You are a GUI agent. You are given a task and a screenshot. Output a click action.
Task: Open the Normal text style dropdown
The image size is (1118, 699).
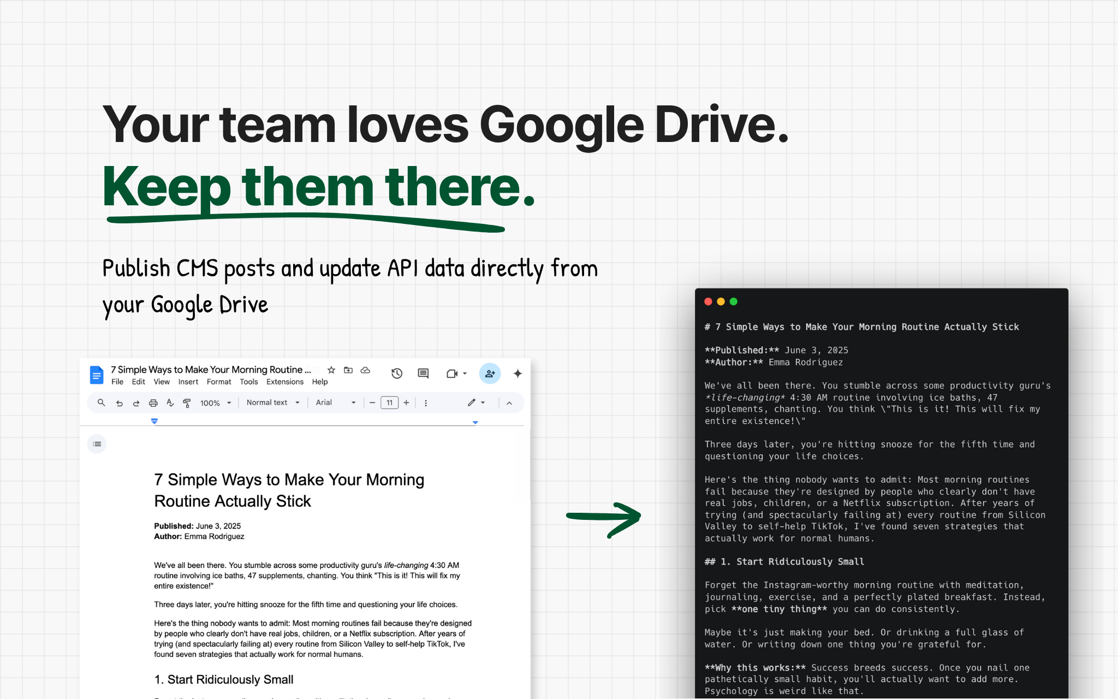273,402
